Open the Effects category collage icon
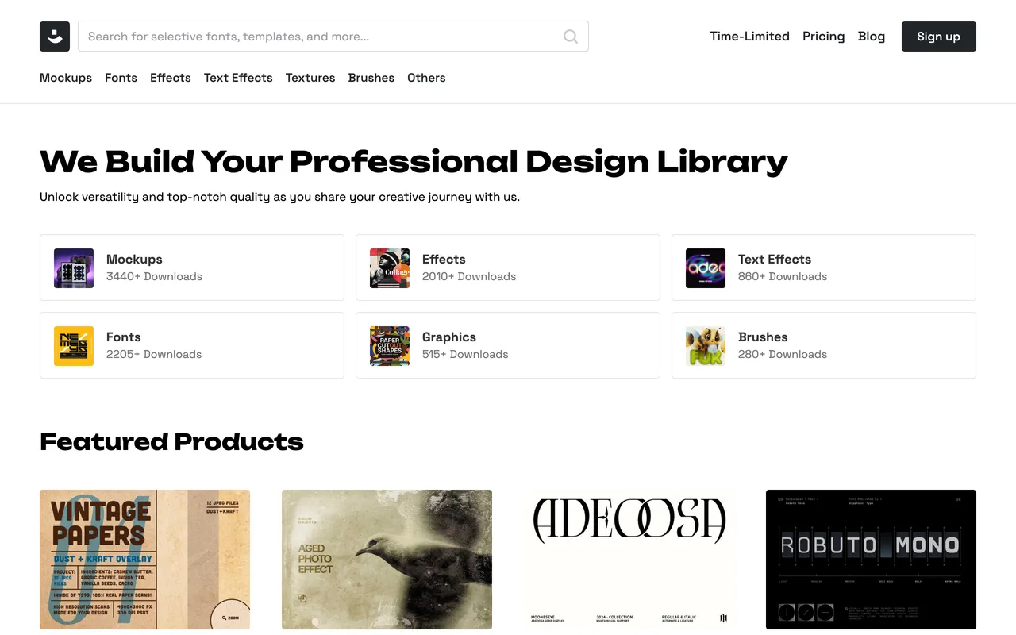This screenshot has height=635, width=1016. click(390, 268)
